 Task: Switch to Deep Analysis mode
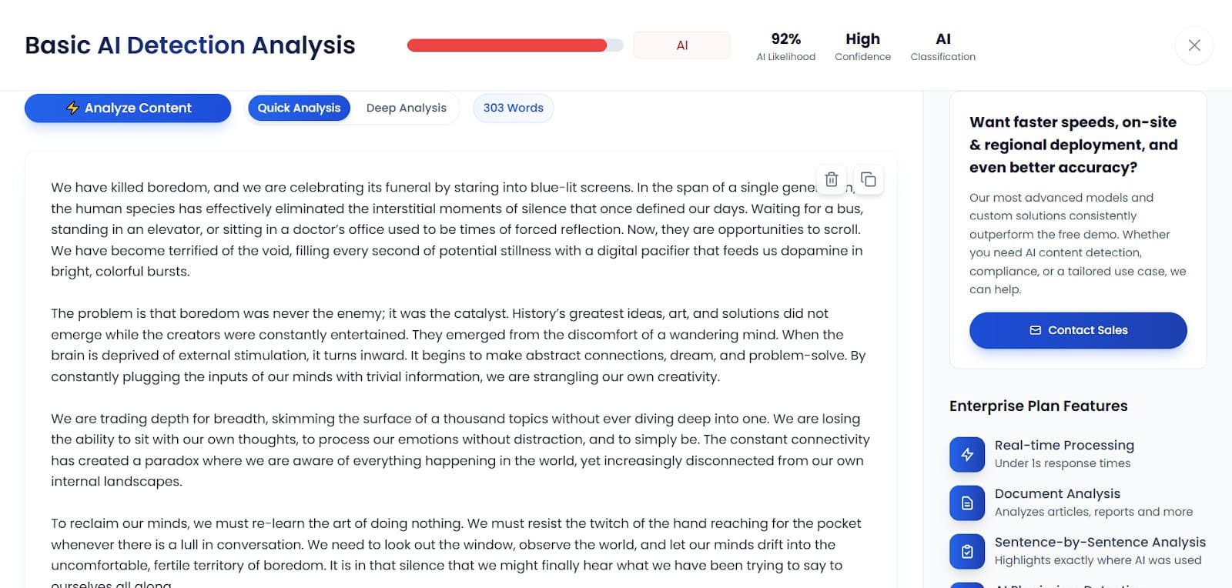[x=406, y=108]
